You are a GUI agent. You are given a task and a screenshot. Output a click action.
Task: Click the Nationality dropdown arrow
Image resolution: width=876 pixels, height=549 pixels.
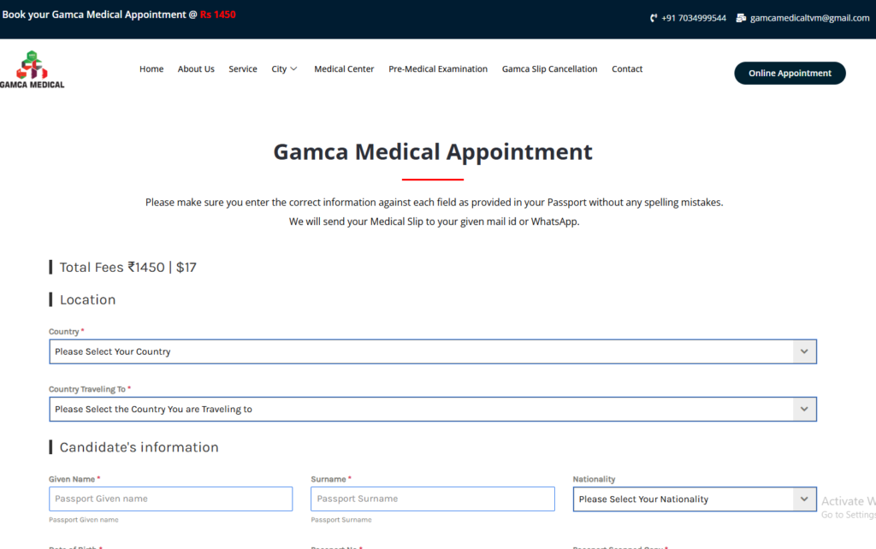[x=803, y=499]
